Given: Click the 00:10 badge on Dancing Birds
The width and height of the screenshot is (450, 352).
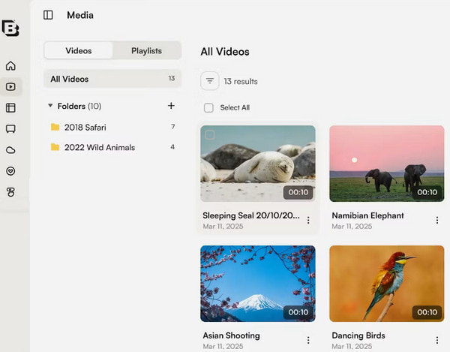Looking at the screenshot, I should (427, 312).
